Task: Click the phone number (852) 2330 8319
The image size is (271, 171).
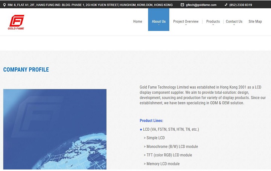Action: 241,5
